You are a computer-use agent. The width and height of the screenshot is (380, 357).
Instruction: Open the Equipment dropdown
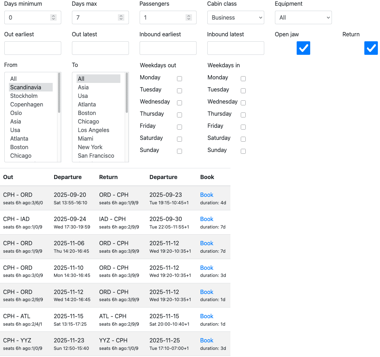point(303,17)
